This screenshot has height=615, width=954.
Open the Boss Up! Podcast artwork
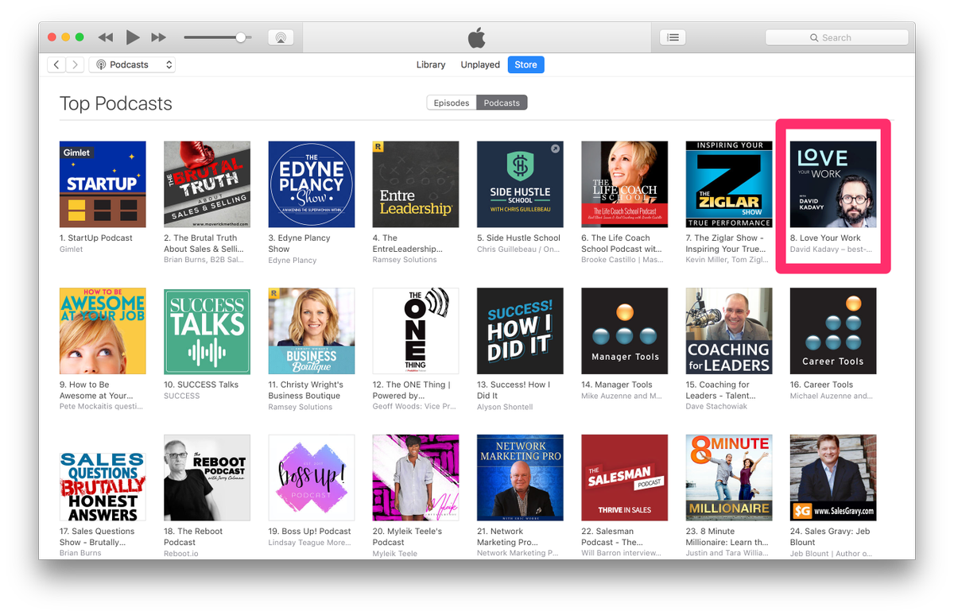tap(312, 478)
